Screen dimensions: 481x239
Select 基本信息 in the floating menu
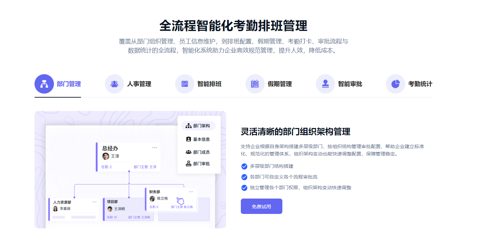click(198, 139)
